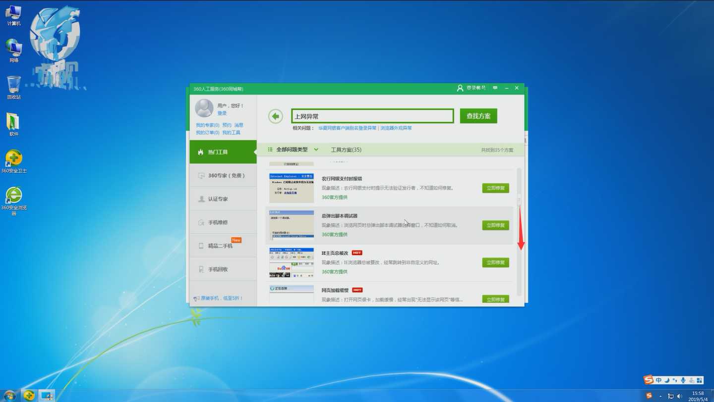Open the 软件 folder on the desktop

click(x=14, y=125)
